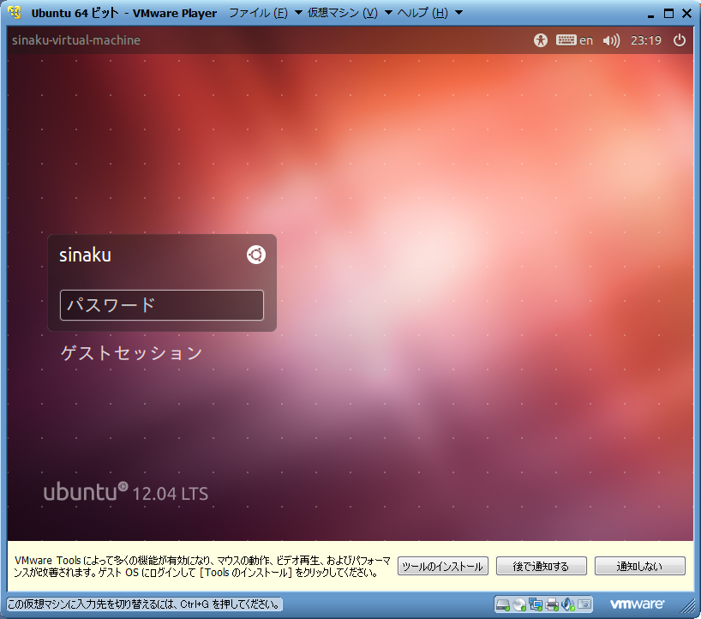This screenshot has height=619, width=701.
Task: Click the VMware Player title bar icon
Action: point(15,13)
